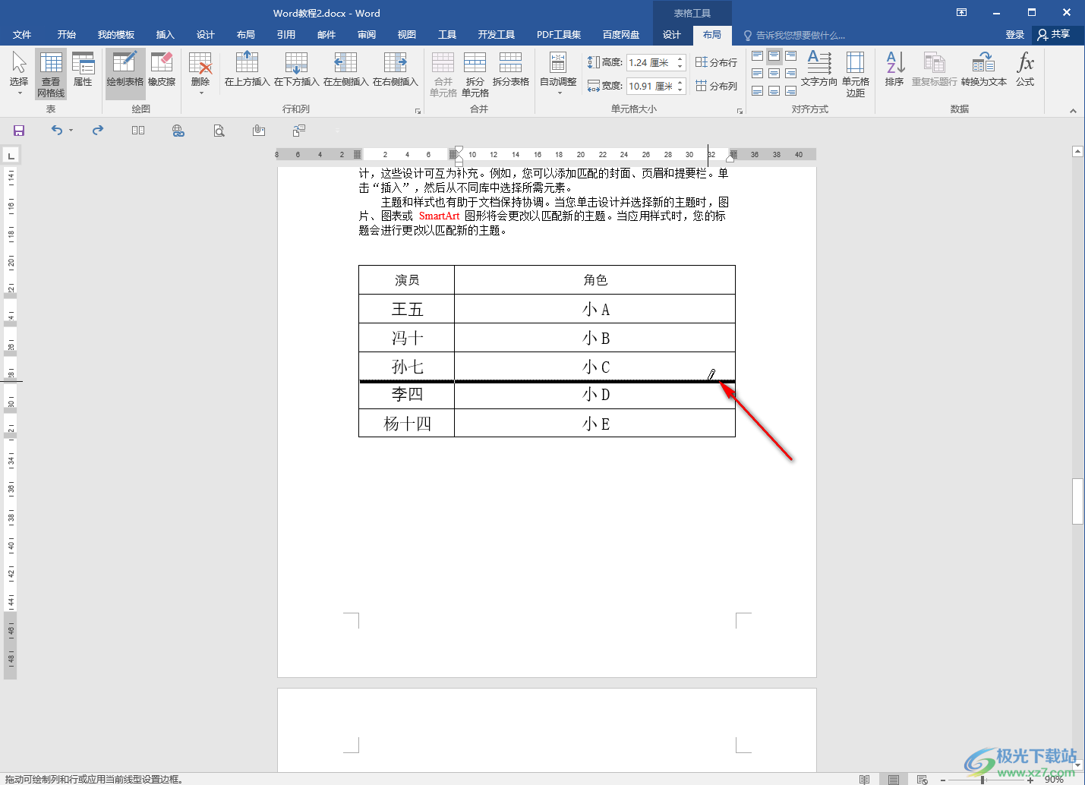Switch to PDF Toolset tab

point(559,35)
